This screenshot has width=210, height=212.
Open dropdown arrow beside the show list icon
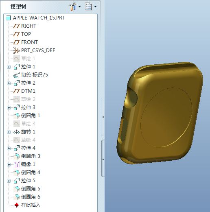point(96,7)
